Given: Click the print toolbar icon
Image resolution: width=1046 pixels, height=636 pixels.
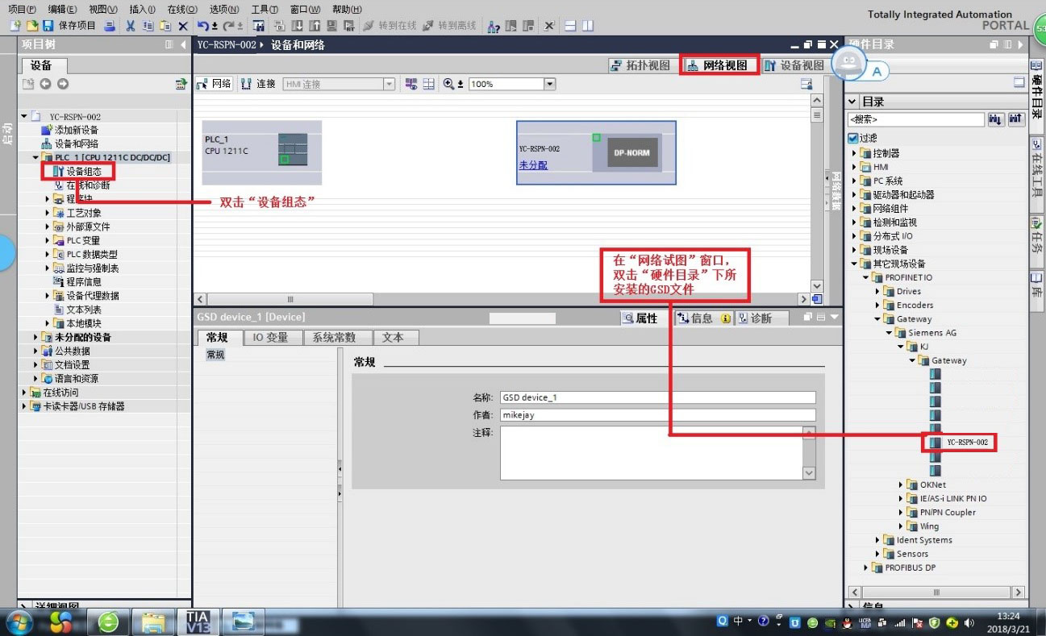Looking at the screenshot, I should pyautogui.click(x=109, y=26).
